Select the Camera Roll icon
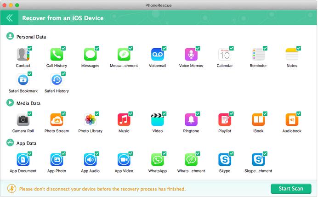This screenshot has width=318, height=197. click(x=23, y=119)
